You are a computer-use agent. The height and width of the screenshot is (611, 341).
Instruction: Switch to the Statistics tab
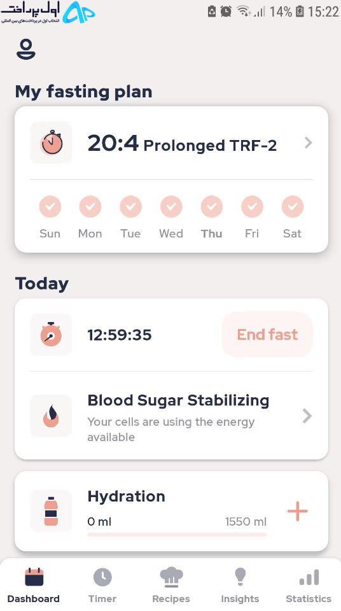pos(309,584)
